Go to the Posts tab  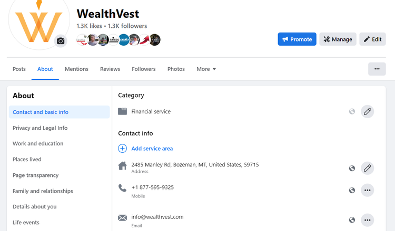click(x=19, y=69)
